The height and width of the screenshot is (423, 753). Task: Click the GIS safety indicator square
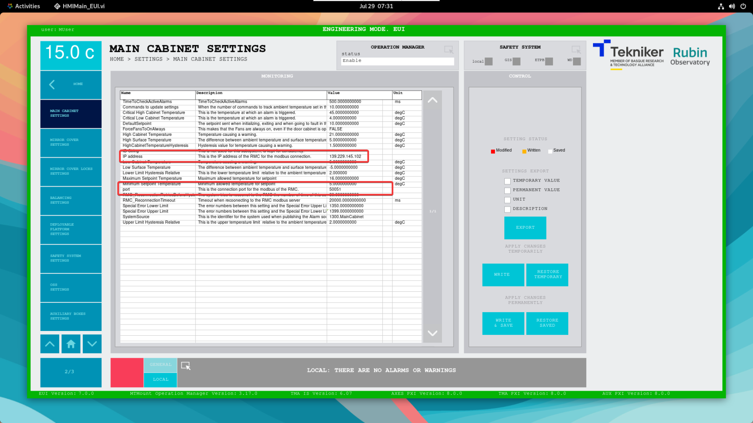517,61
